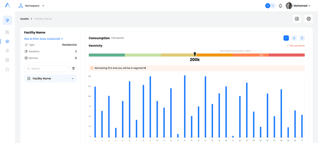Click the filter funnel icon beside search
Image resolution: width=318 pixels, height=143 pixels.
click(x=74, y=69)
